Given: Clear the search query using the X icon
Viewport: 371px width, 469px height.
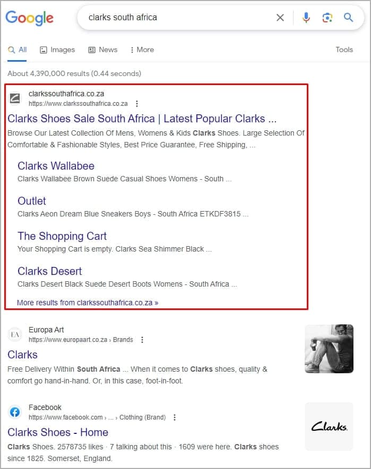Looking at the screenshot, I should (x=280, y=18).
